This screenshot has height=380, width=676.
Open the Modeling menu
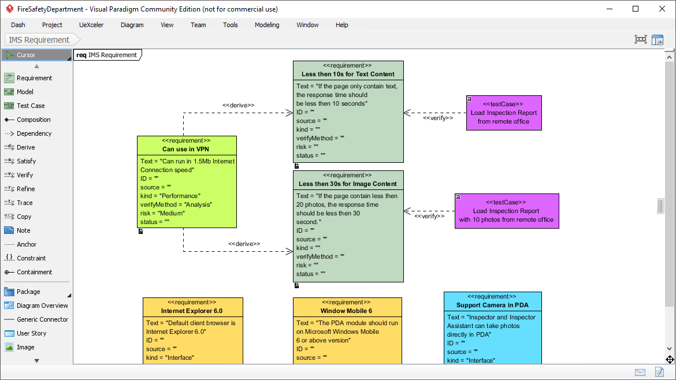266,25
